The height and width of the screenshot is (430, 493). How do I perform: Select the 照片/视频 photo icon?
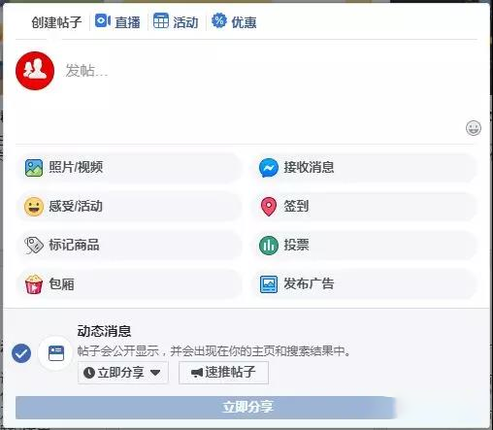(x=34, y=168)
